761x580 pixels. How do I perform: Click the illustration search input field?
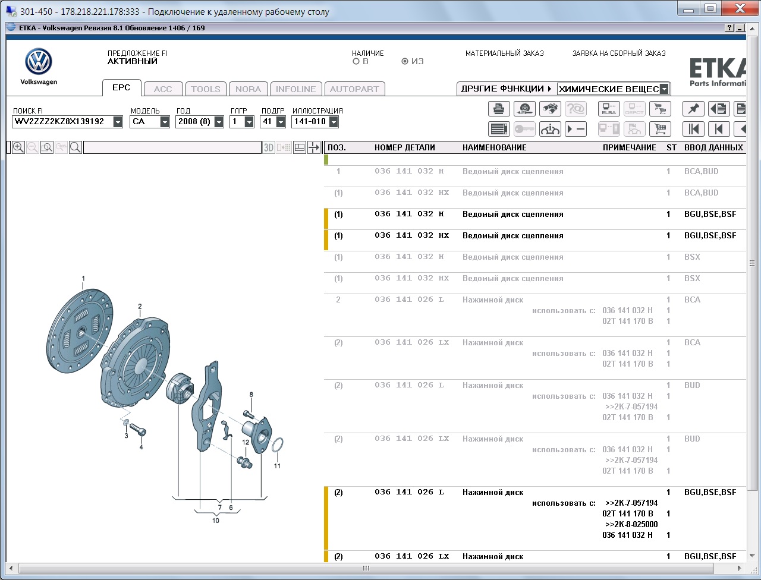point(172,147)
